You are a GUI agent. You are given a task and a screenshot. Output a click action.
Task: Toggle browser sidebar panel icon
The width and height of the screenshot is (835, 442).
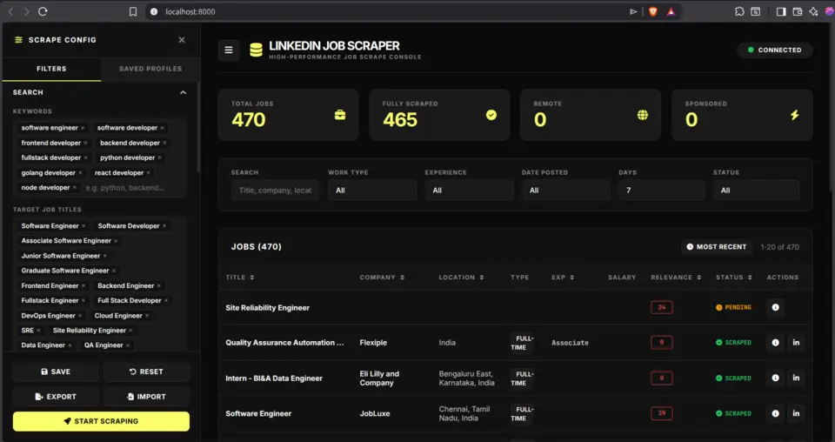[x=781, y=11]
